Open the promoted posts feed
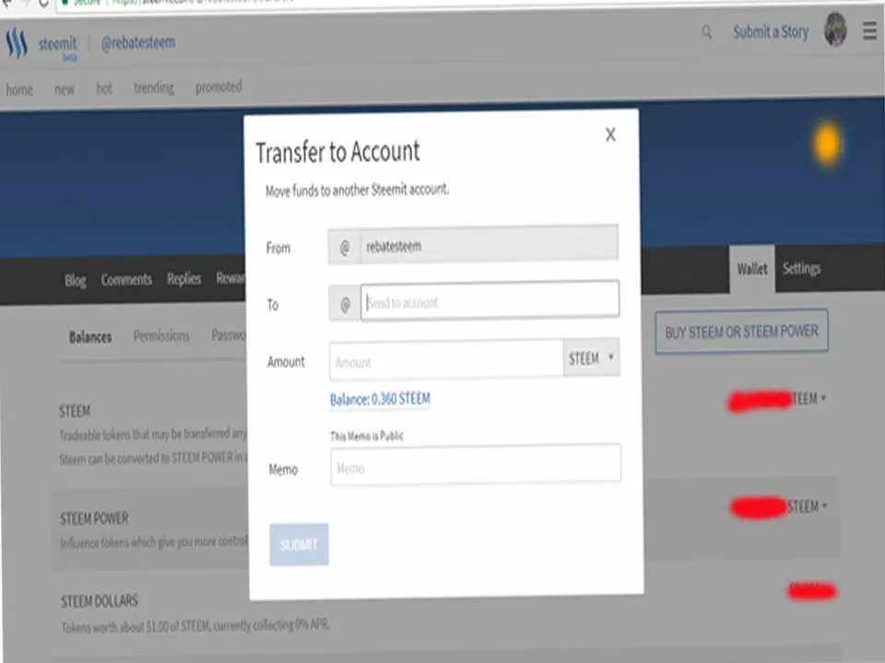 (218, 87)
